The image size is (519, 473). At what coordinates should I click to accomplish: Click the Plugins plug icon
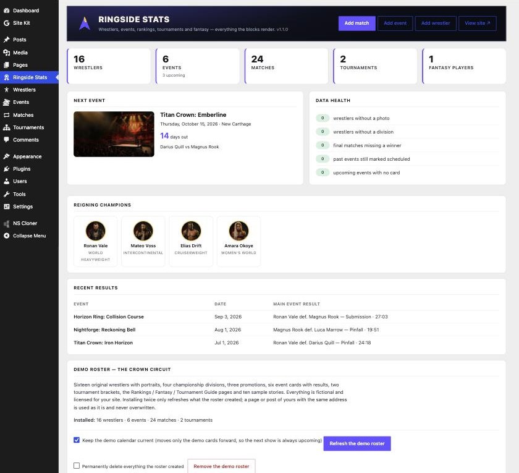[6, 169]
